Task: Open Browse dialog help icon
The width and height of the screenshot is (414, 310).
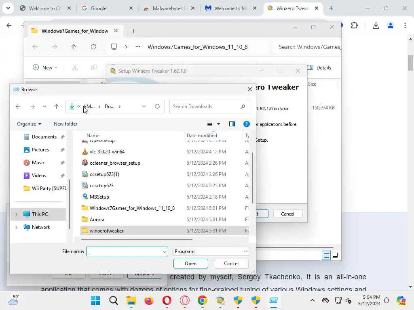Action: [246, 124]
